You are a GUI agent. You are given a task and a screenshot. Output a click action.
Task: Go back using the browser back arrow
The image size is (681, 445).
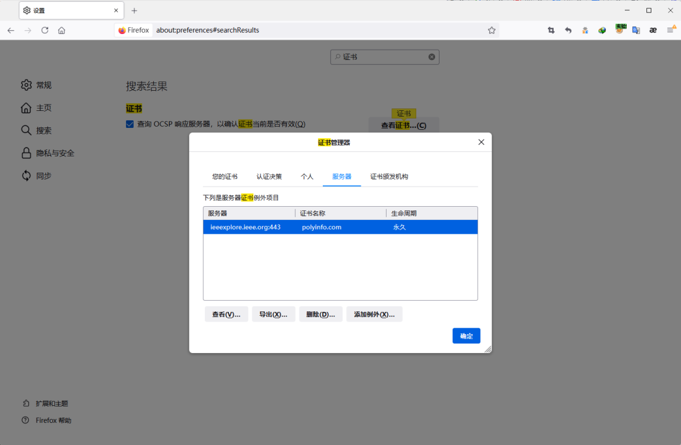pyautogui.click(x=11, y=30)
